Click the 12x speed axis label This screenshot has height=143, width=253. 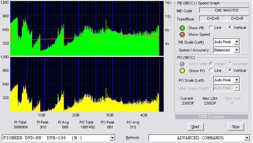coord(168,16)
